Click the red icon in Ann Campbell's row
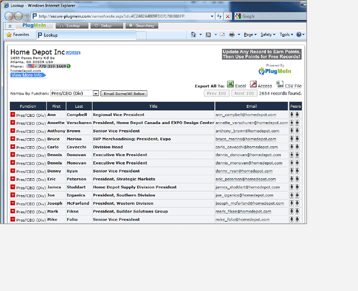Screen dimensions: 358x291 pos(13,115)
